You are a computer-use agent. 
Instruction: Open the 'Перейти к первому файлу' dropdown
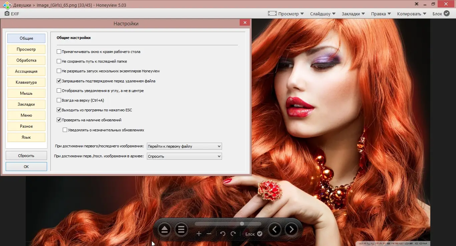[184, 146]
